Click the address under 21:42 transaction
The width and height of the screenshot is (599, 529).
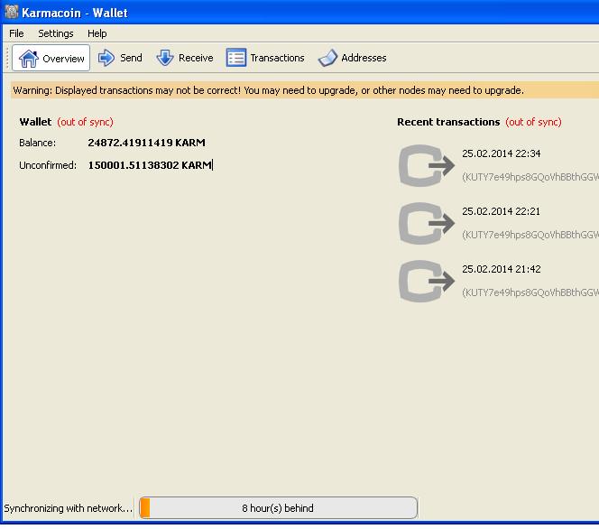[x=530, y=292]
